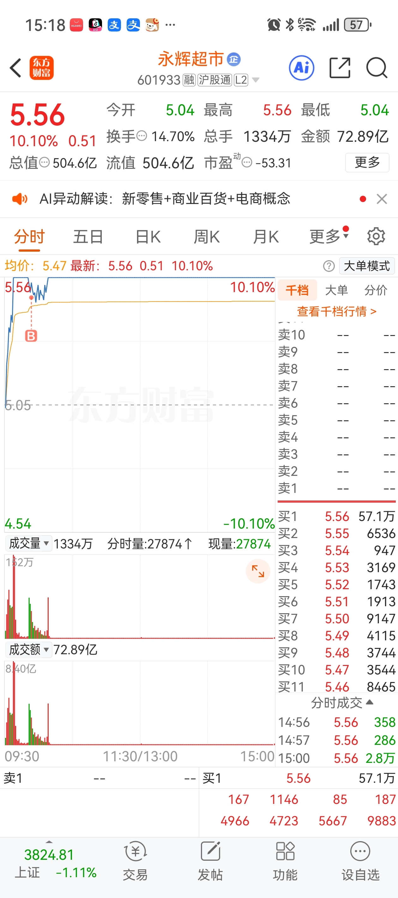Screen dimensions: 398x898
Task: Tap the blue 企 enterprise badge
Action: 233,59
